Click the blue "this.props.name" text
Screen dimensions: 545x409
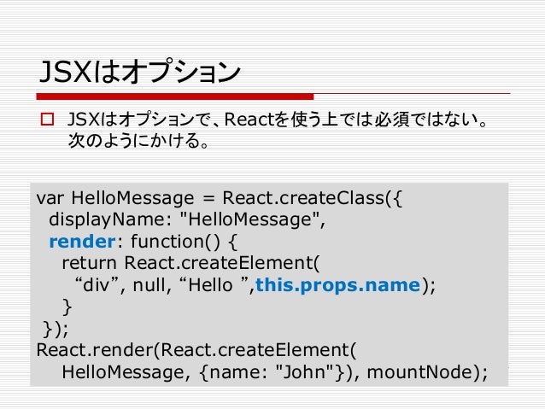(338, 285)
